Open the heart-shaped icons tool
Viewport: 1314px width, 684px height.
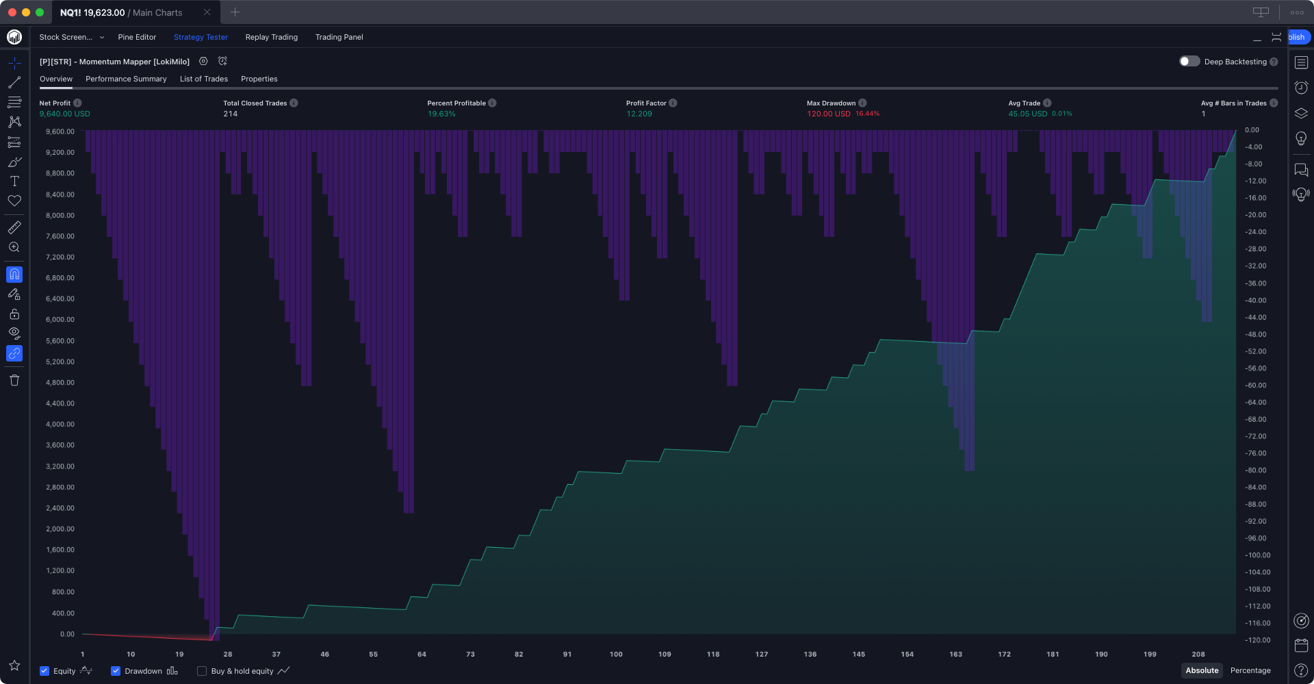click(x=14, y=201)
